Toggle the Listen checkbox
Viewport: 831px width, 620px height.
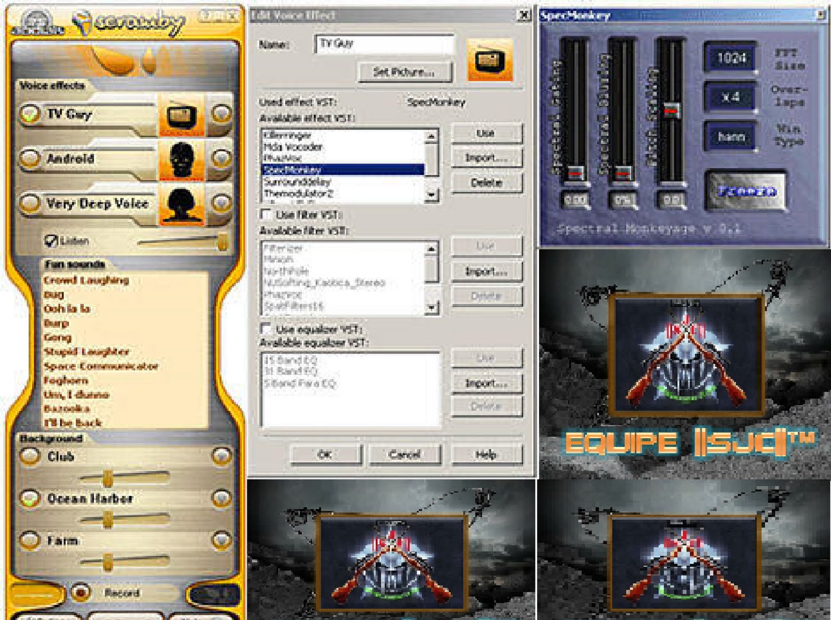tap(51, 240)
